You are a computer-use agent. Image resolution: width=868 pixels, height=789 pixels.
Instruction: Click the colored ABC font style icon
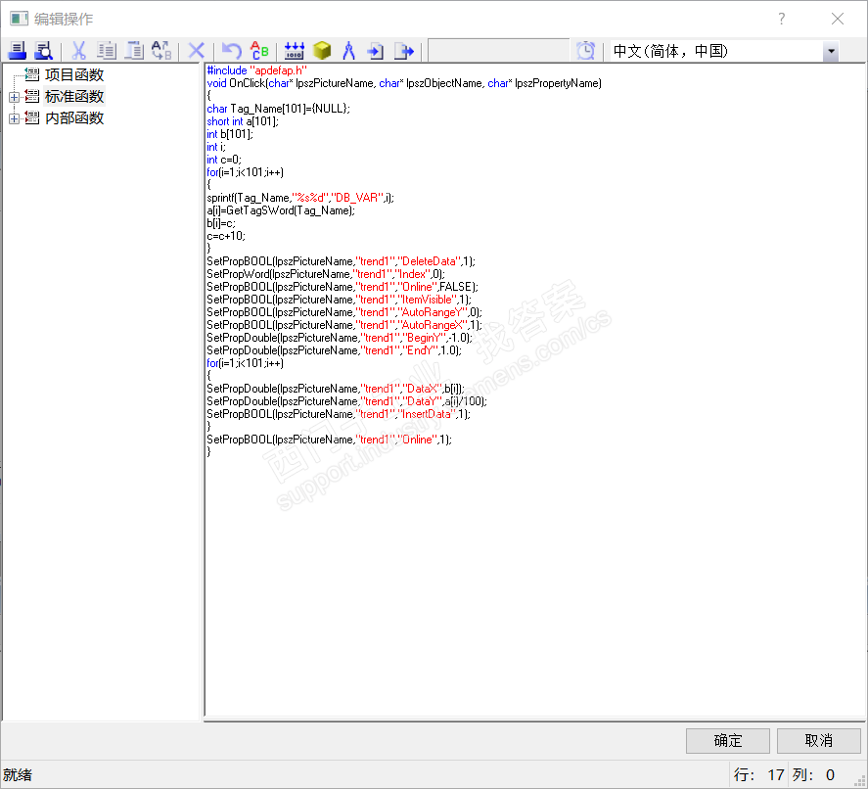pyautogui.click(x=259, y=51)
